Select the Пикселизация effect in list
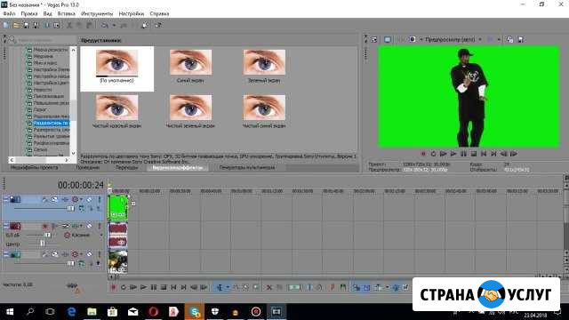The image size is (569, 320). 48,96
